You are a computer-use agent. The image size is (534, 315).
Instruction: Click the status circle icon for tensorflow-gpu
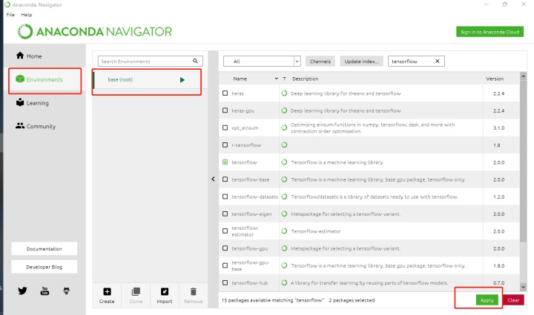[x=284, y=248]
